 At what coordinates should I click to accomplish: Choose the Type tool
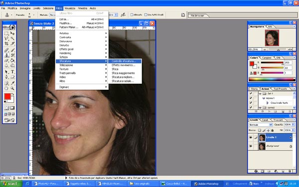[x=12, y=71]
